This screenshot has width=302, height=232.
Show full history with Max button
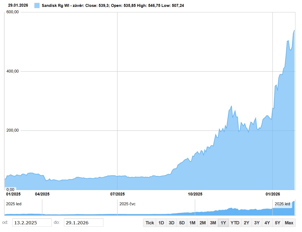click(289, 223)
